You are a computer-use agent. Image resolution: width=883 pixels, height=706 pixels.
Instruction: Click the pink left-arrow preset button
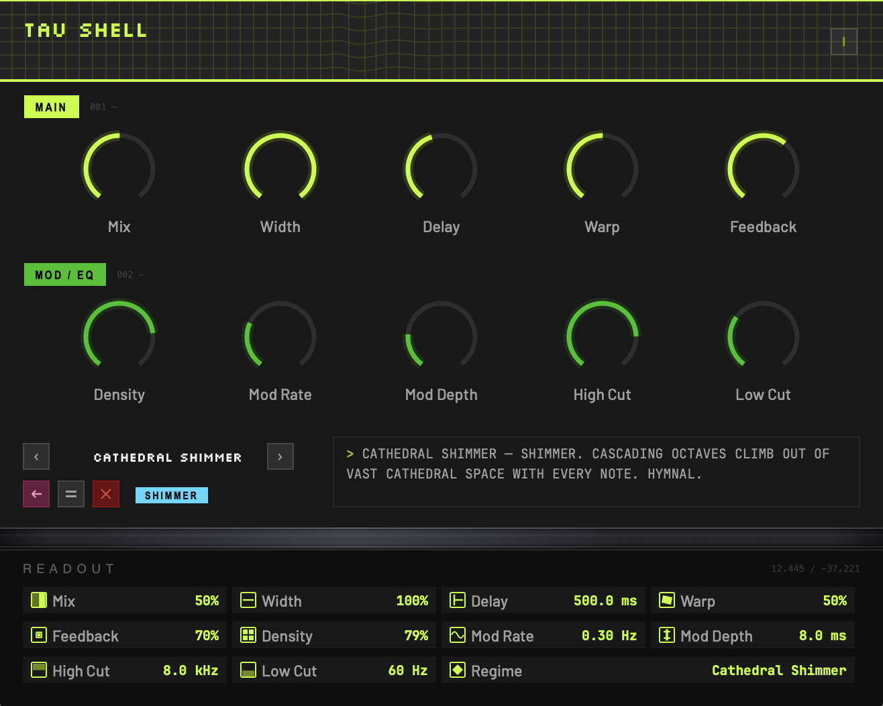click(36, 494)
